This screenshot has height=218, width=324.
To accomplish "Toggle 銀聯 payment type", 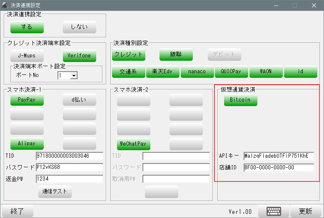I will click(x=176, y=54).
